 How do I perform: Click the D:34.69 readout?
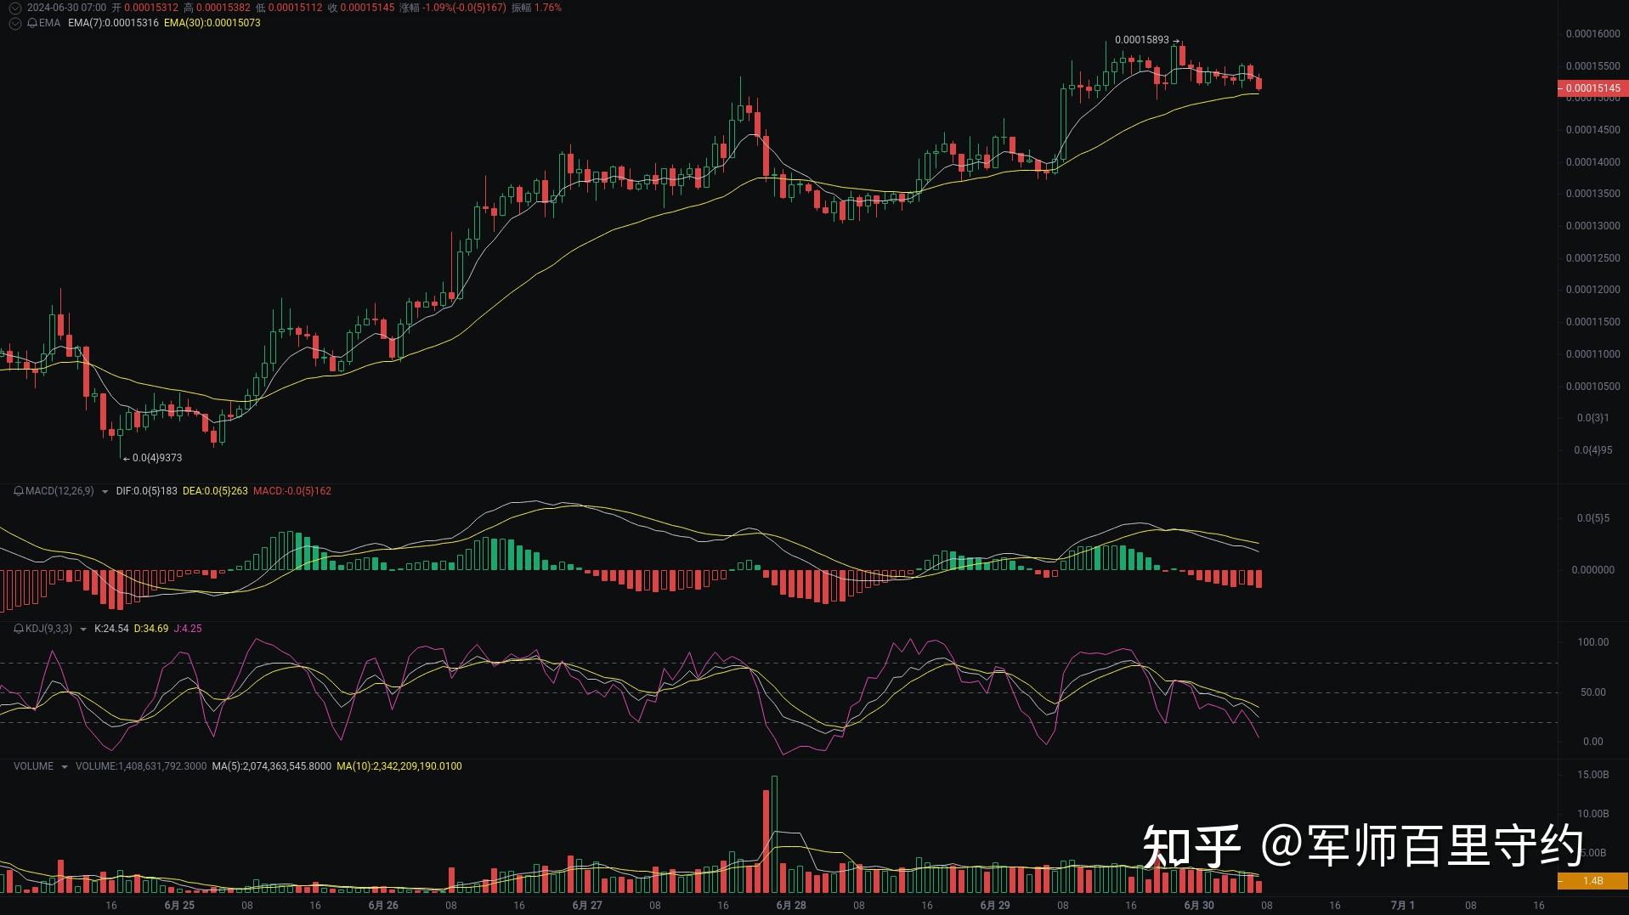click(151, 629)
